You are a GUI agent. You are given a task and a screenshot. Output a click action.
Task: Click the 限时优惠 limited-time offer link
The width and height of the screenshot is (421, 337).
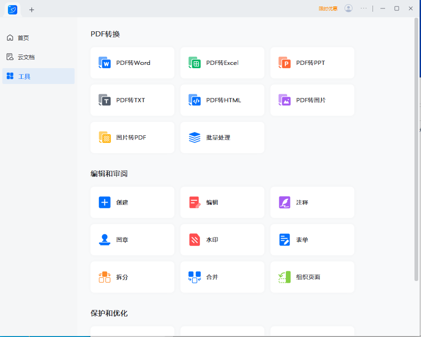coord(328,8)
